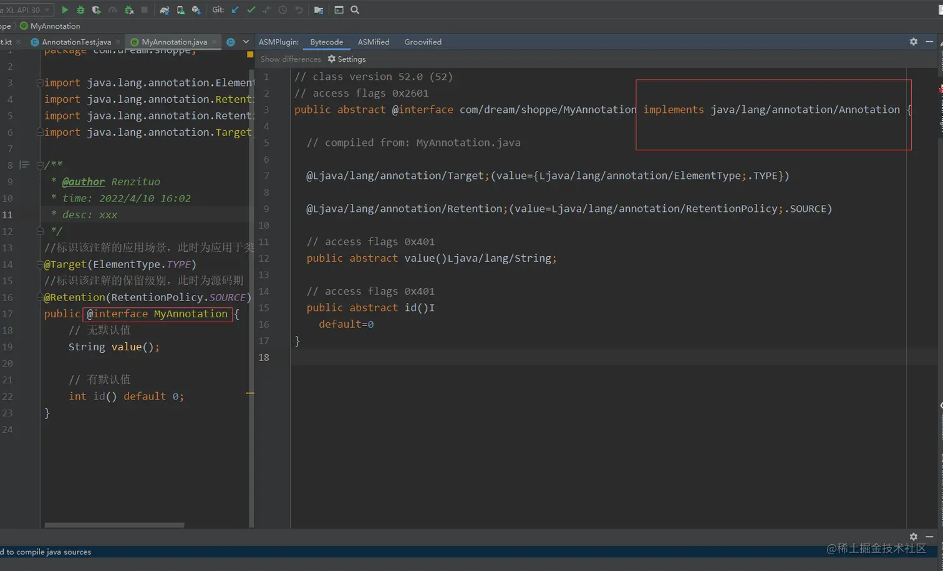Close the AnnotationTest.java tab
The width and height of the screenshot is (943, 571).
tap(118, 42)
